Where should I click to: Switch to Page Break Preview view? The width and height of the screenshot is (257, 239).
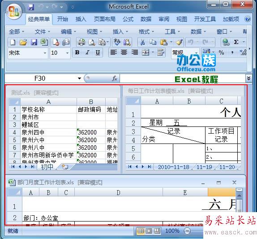coord(157,231)
